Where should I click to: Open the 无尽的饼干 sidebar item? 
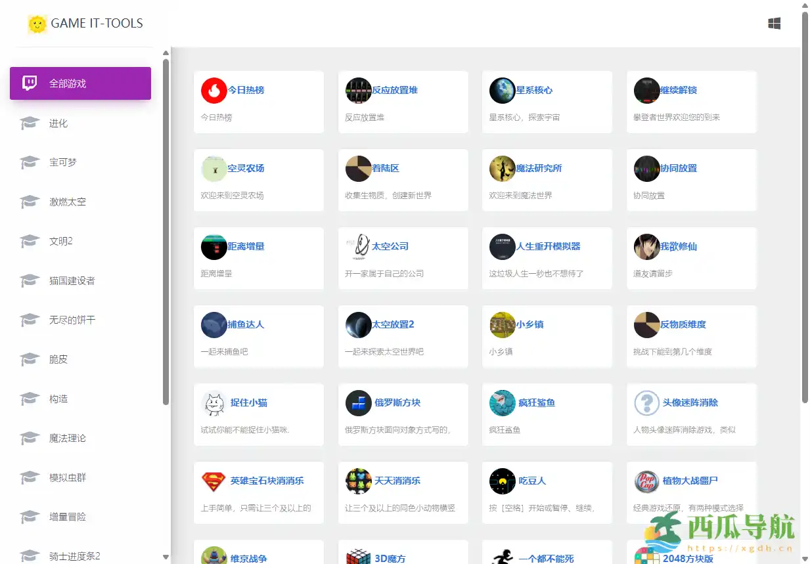click(x=72, y=320)
